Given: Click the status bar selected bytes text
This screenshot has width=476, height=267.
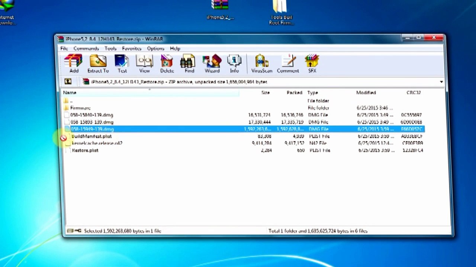Looking at the screenshot, I should point(123,231).
